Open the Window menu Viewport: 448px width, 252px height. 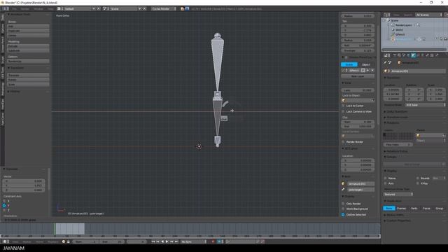click(x=38, y=9)
